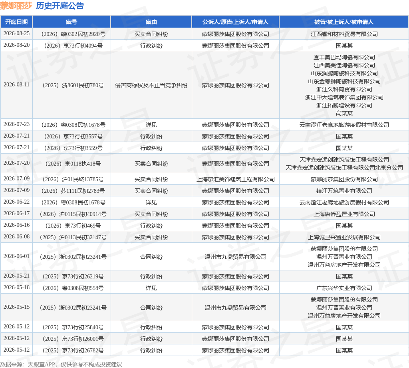Click the 公诉人/原告/上诉人/申请人 column header
This screenshot has height=368, width=409.
[x=236, y=22]
